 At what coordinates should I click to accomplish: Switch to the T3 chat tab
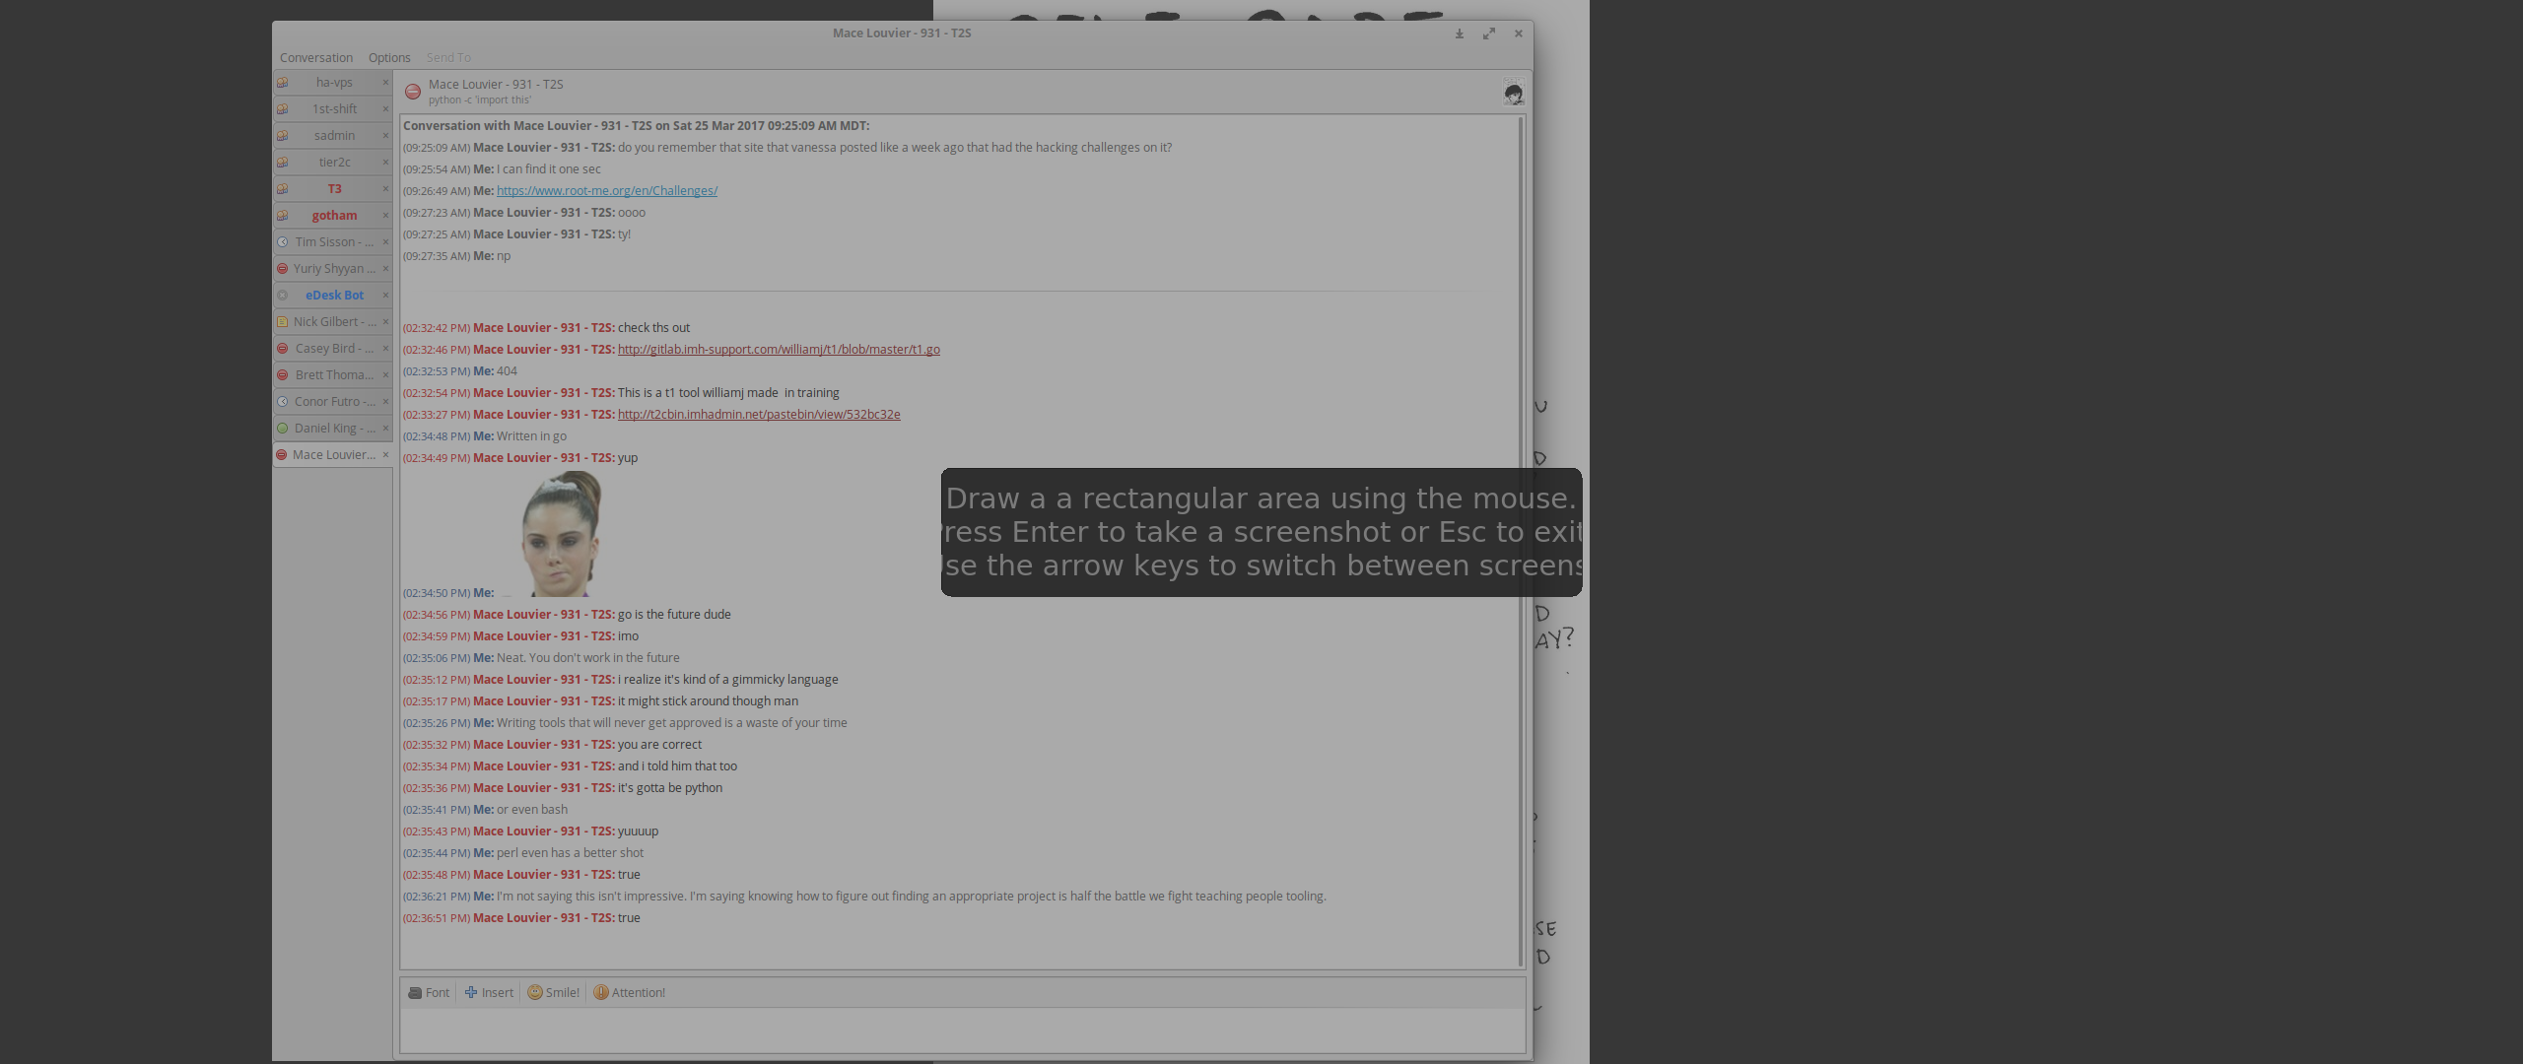[x=334, y=188]
